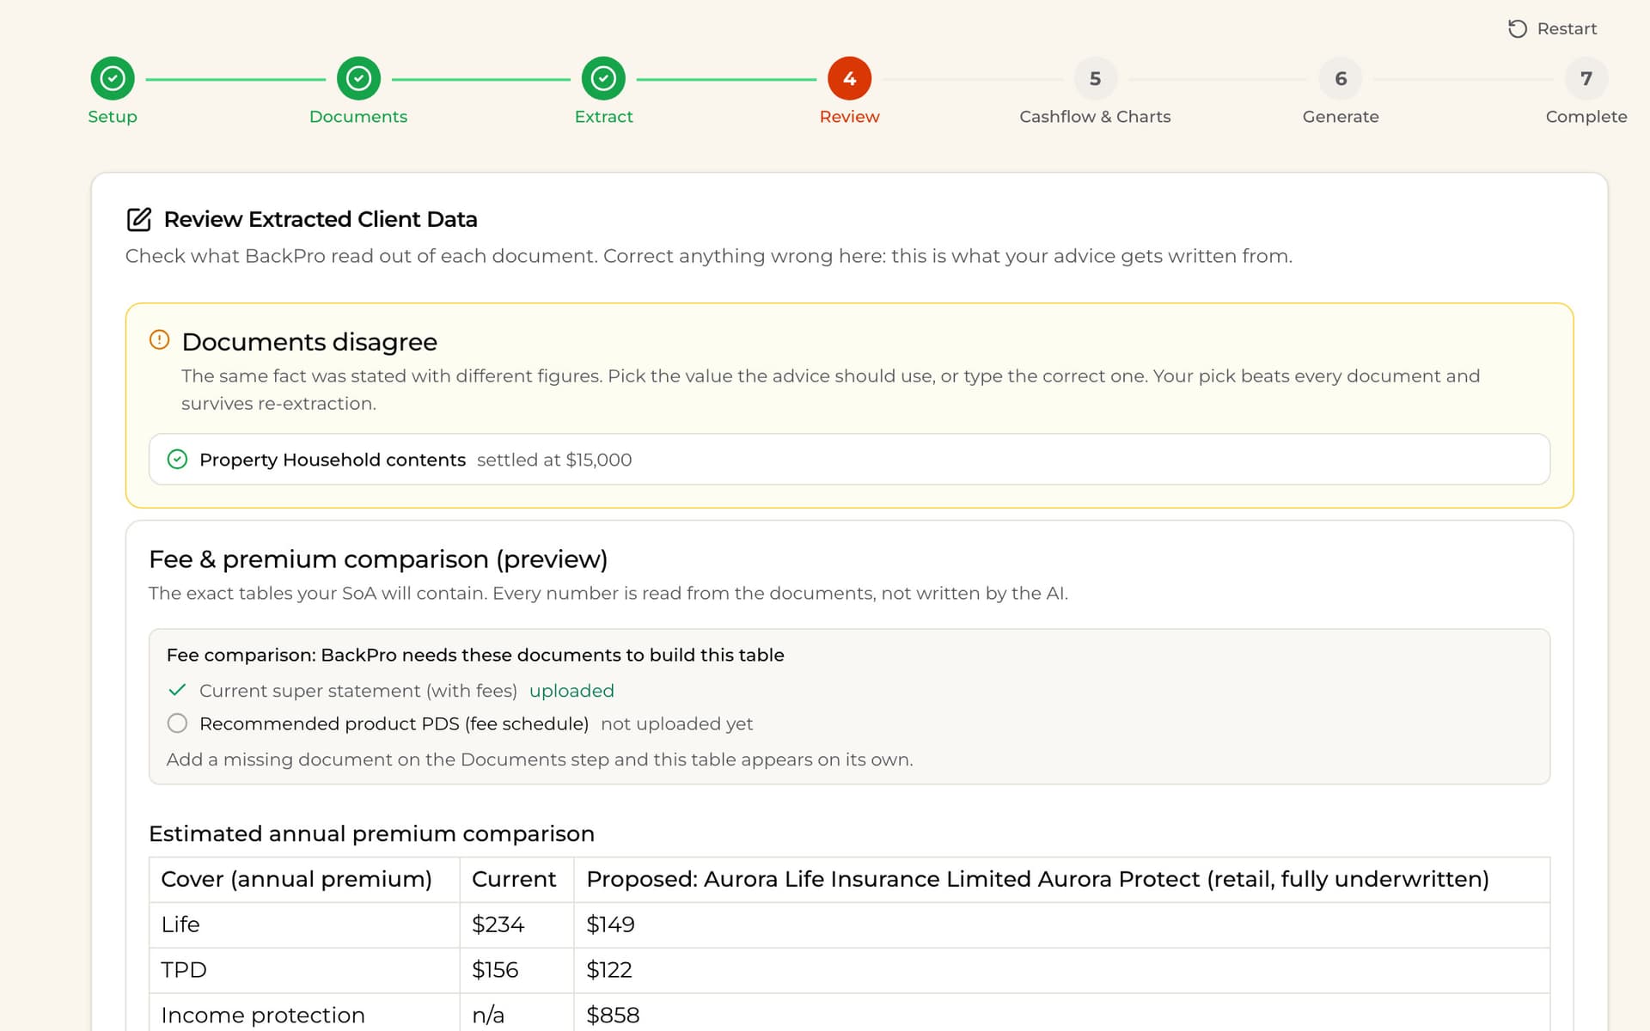Screen dimensions: 1650x1031
Task: Click the Restart circular arrow icon
Action: coord(1518,28)
